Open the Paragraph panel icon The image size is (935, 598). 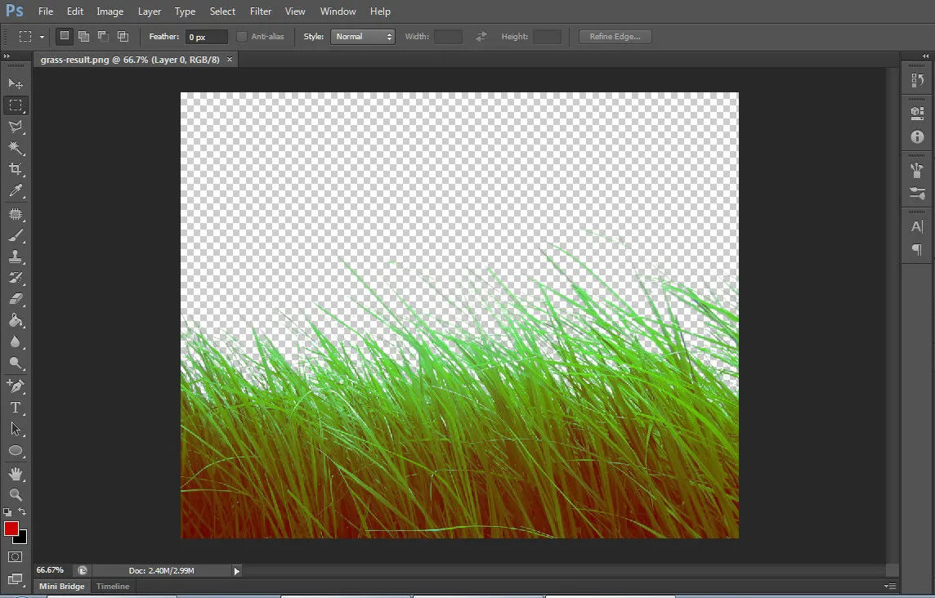pos(917,250)
